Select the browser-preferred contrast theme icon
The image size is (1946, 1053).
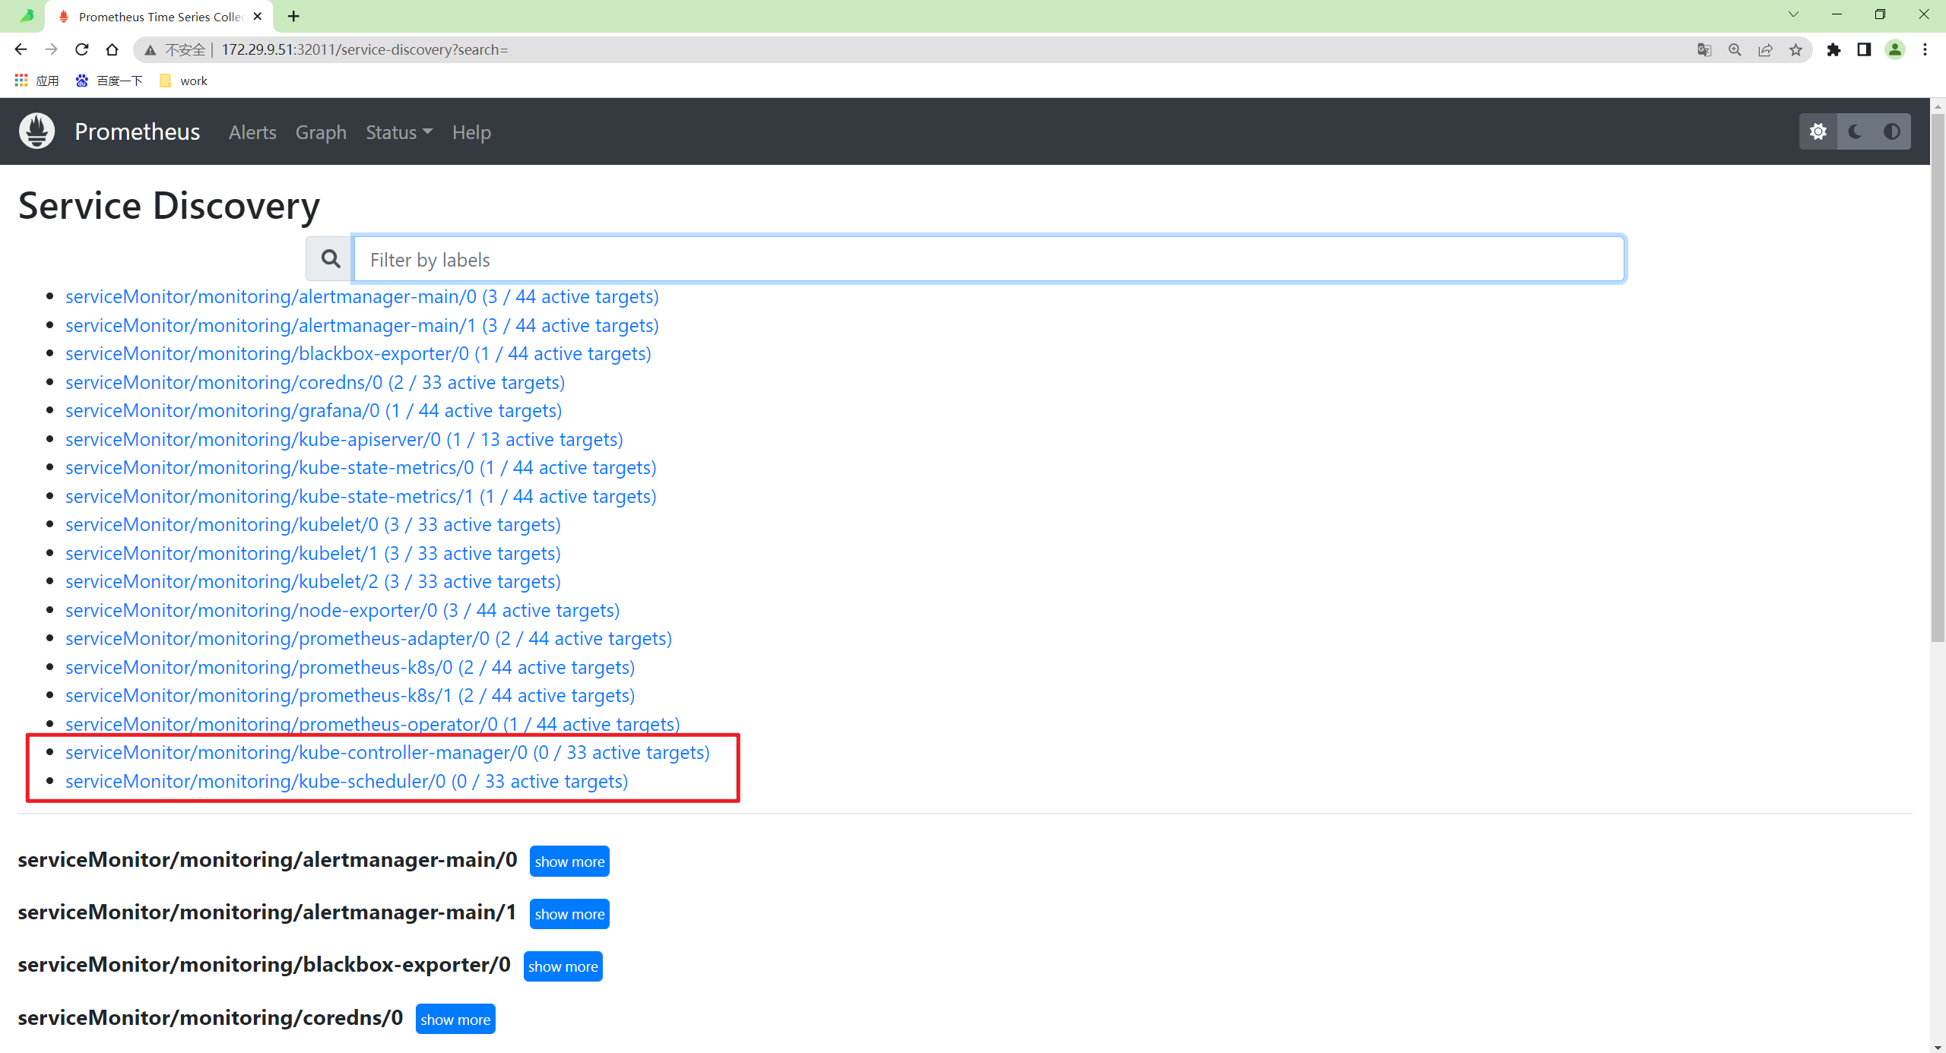[1892, 131]
